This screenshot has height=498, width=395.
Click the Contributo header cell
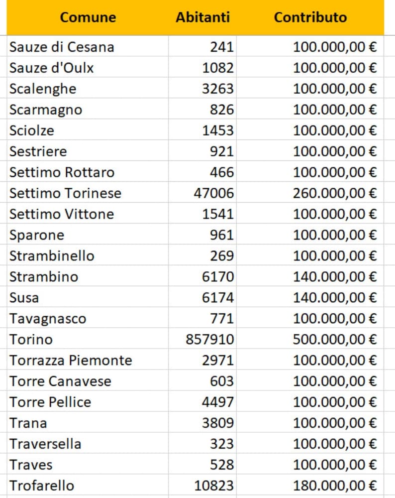(310, 17)
